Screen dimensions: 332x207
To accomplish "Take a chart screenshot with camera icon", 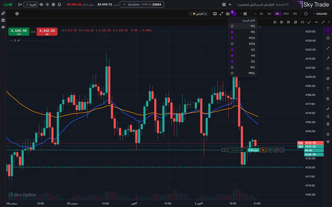I will (228, 14).
